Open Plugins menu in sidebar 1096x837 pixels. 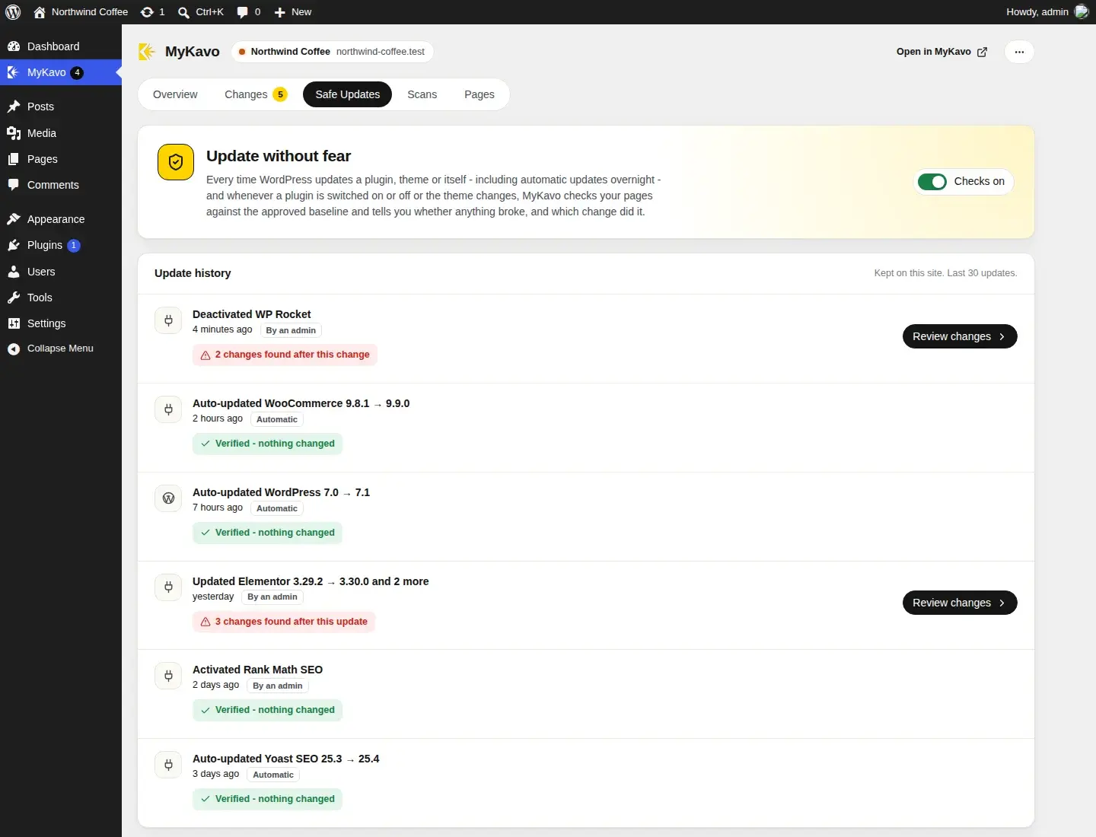(x=61, y=245)
